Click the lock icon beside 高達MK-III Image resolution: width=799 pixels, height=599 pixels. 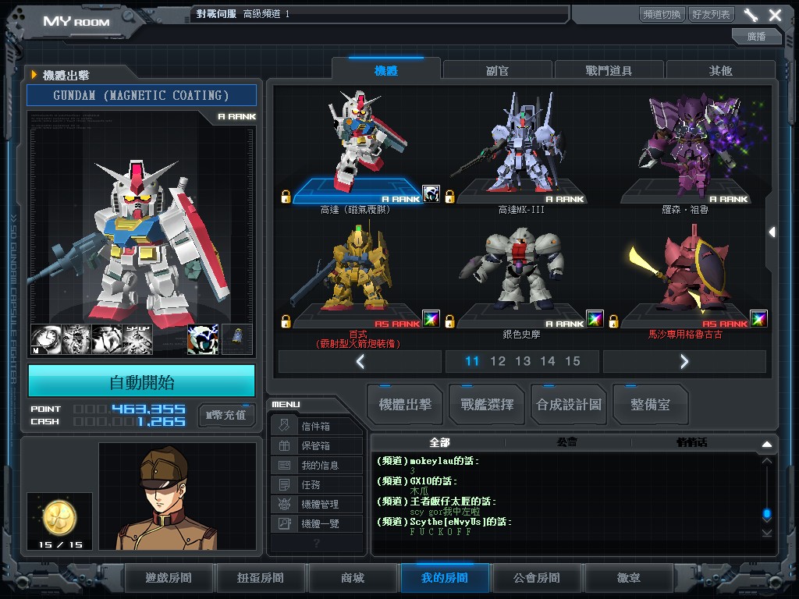[x=449, y=197]
